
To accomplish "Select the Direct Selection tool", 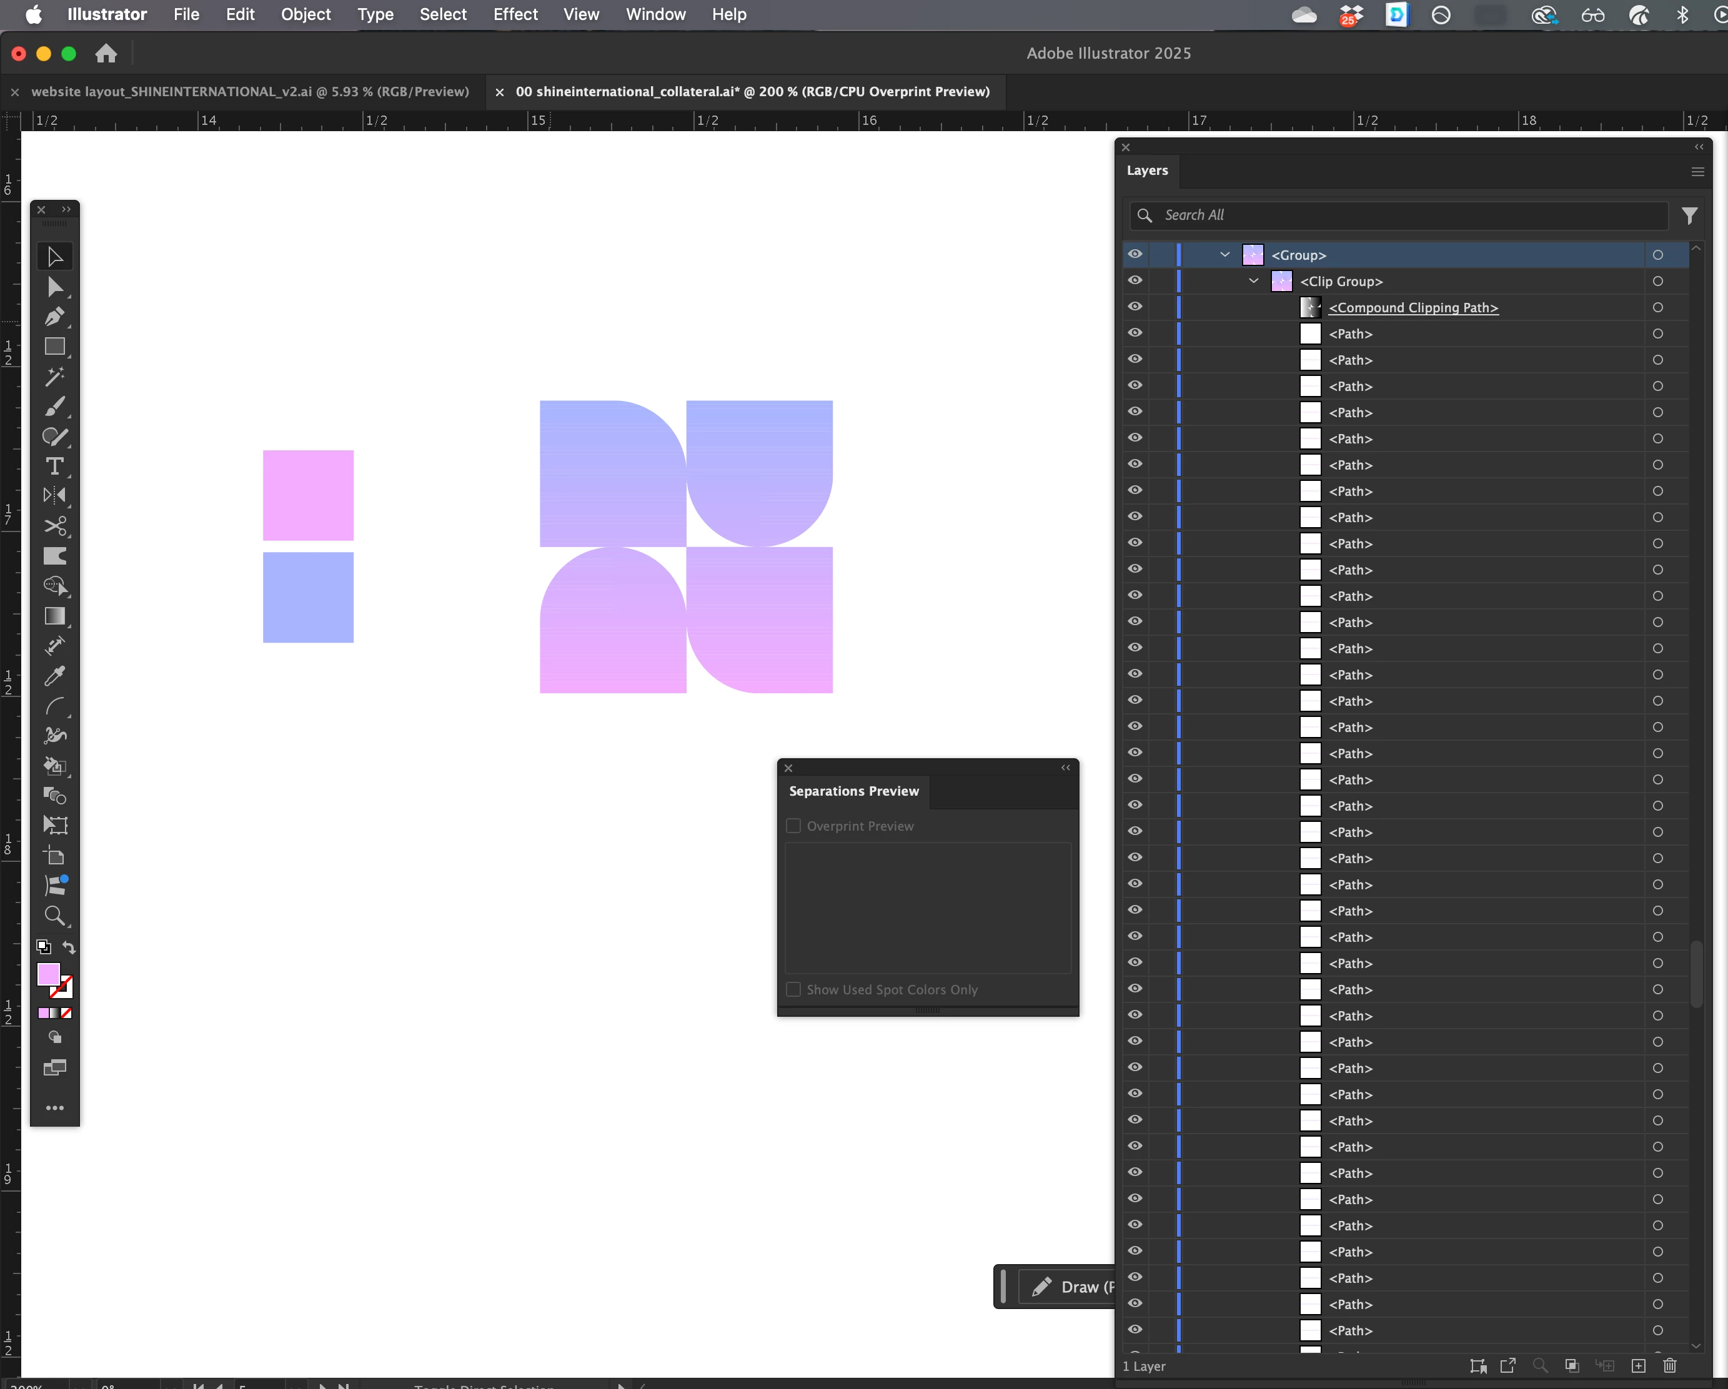I will (x=54, y=287).
